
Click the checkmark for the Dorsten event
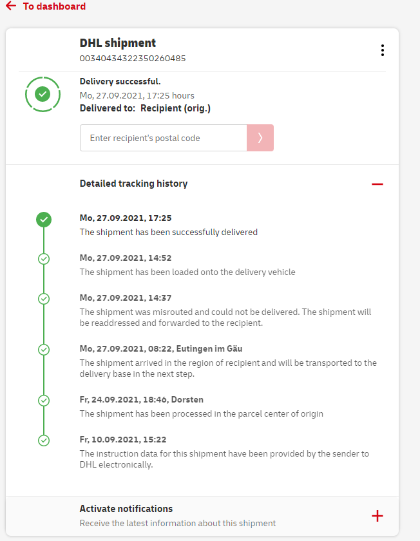[44, 401]
